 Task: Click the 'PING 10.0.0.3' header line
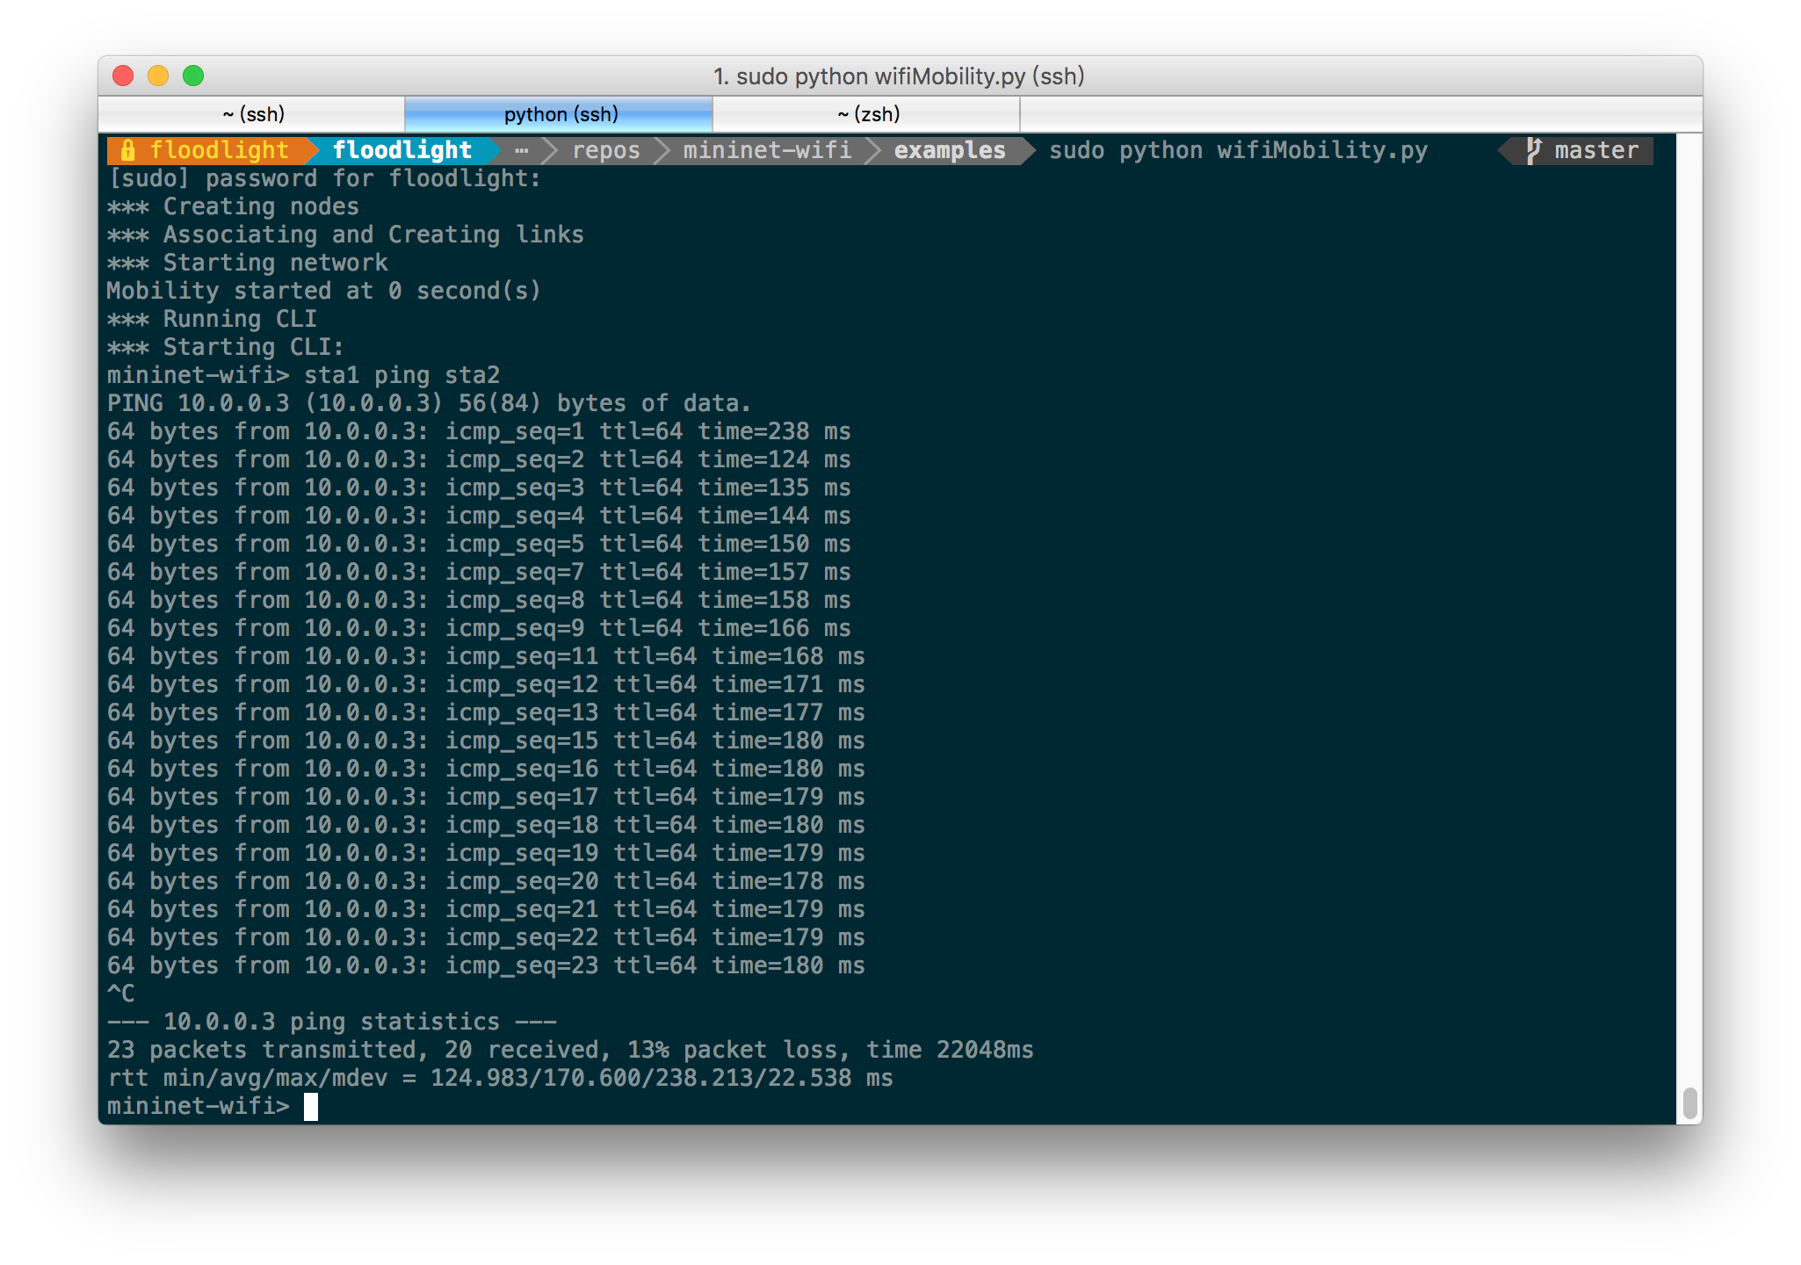pos(430,403)
